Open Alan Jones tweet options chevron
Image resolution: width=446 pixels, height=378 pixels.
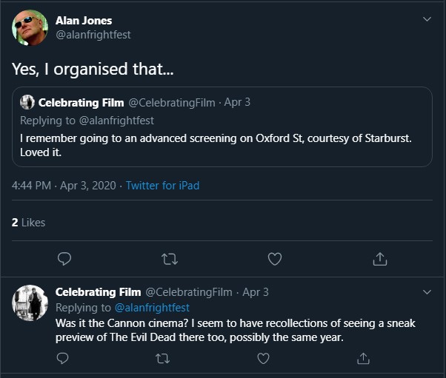coord(427,18)
